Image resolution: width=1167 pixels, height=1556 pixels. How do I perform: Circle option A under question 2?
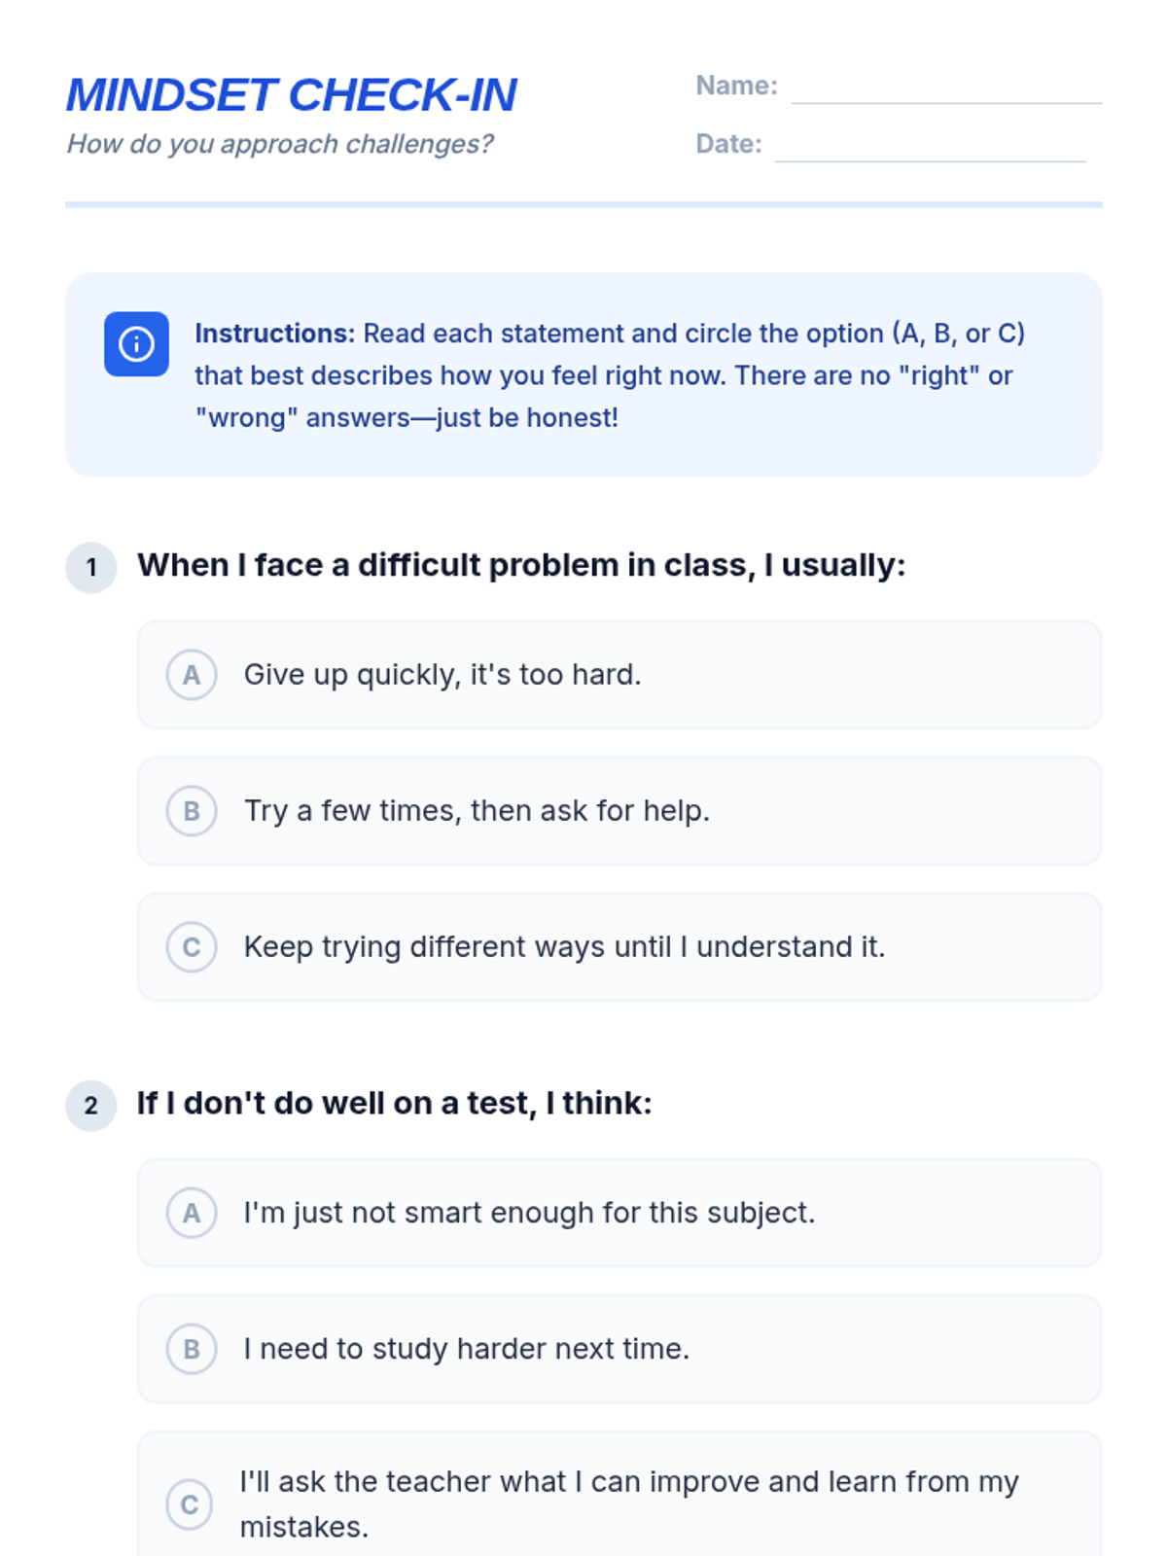tap(192, 1213)
